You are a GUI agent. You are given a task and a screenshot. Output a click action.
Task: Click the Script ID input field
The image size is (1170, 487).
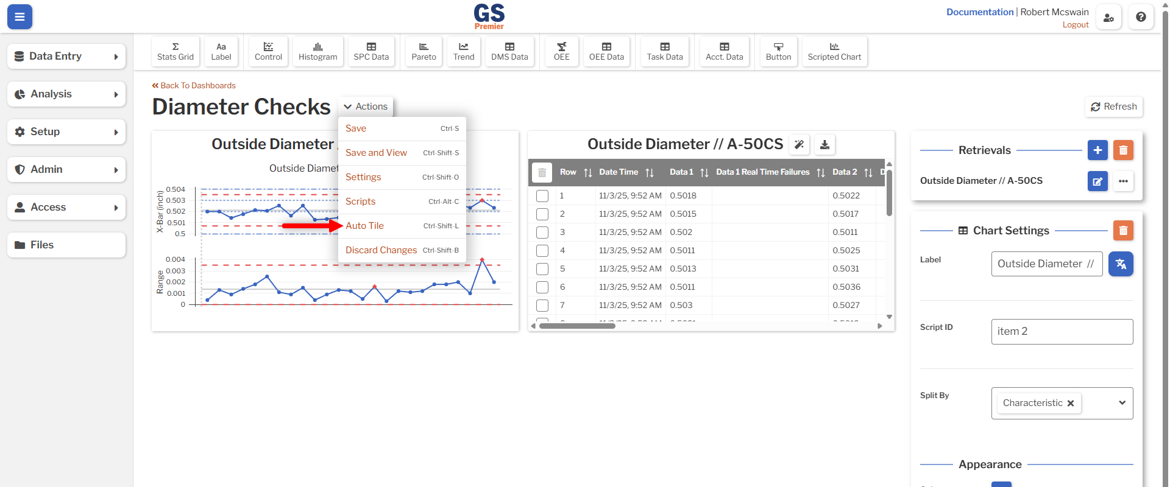pos(1062,332)
